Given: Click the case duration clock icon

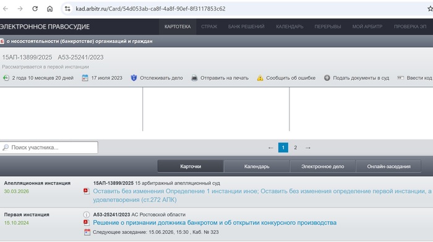Looking at the screenshot, I should (x=6, y=78).
